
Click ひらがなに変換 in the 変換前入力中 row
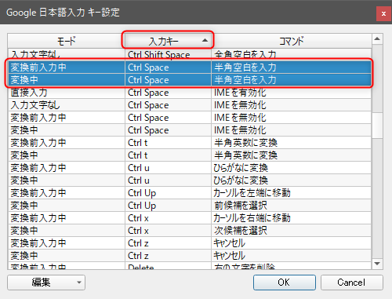[291, 168]
